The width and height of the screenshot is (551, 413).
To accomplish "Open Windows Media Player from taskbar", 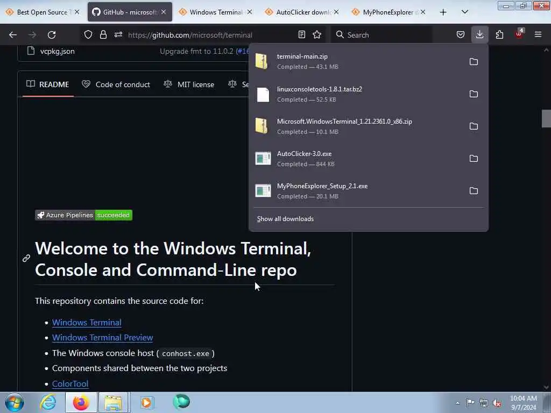I will [x=146, y=402].
